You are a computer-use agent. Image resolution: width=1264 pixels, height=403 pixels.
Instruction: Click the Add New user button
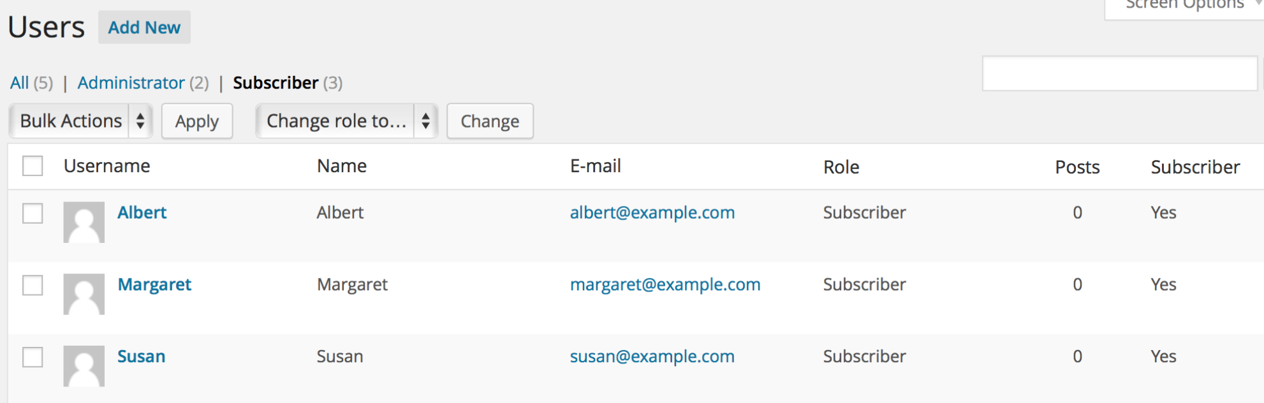point(144,27)
